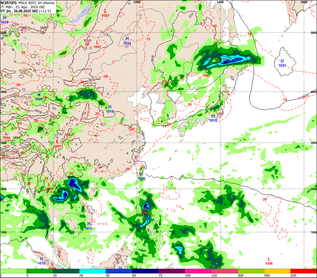This screenshot has width=317, height=278.
Task: Click the VT valid time 26.08.2025 06Z line
Action: point(26,11)
